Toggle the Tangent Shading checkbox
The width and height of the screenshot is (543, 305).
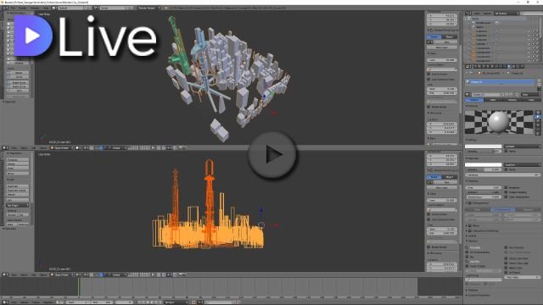pos(506,192)
